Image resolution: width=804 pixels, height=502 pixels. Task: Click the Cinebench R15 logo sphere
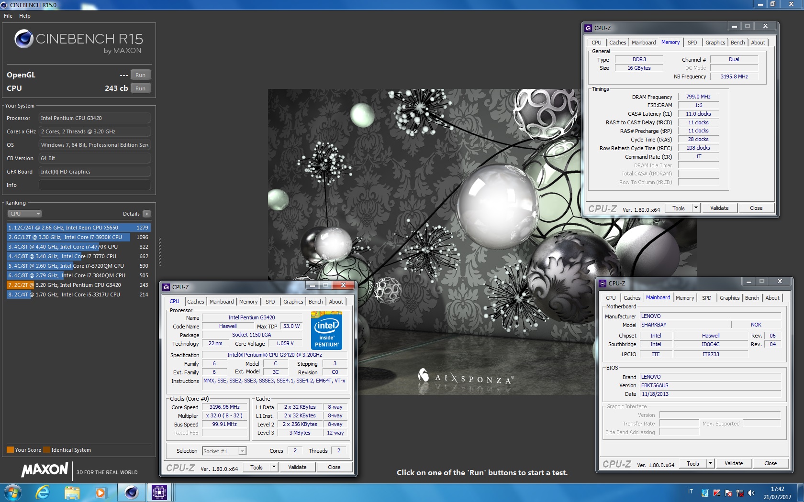click(x=23, y=39)
